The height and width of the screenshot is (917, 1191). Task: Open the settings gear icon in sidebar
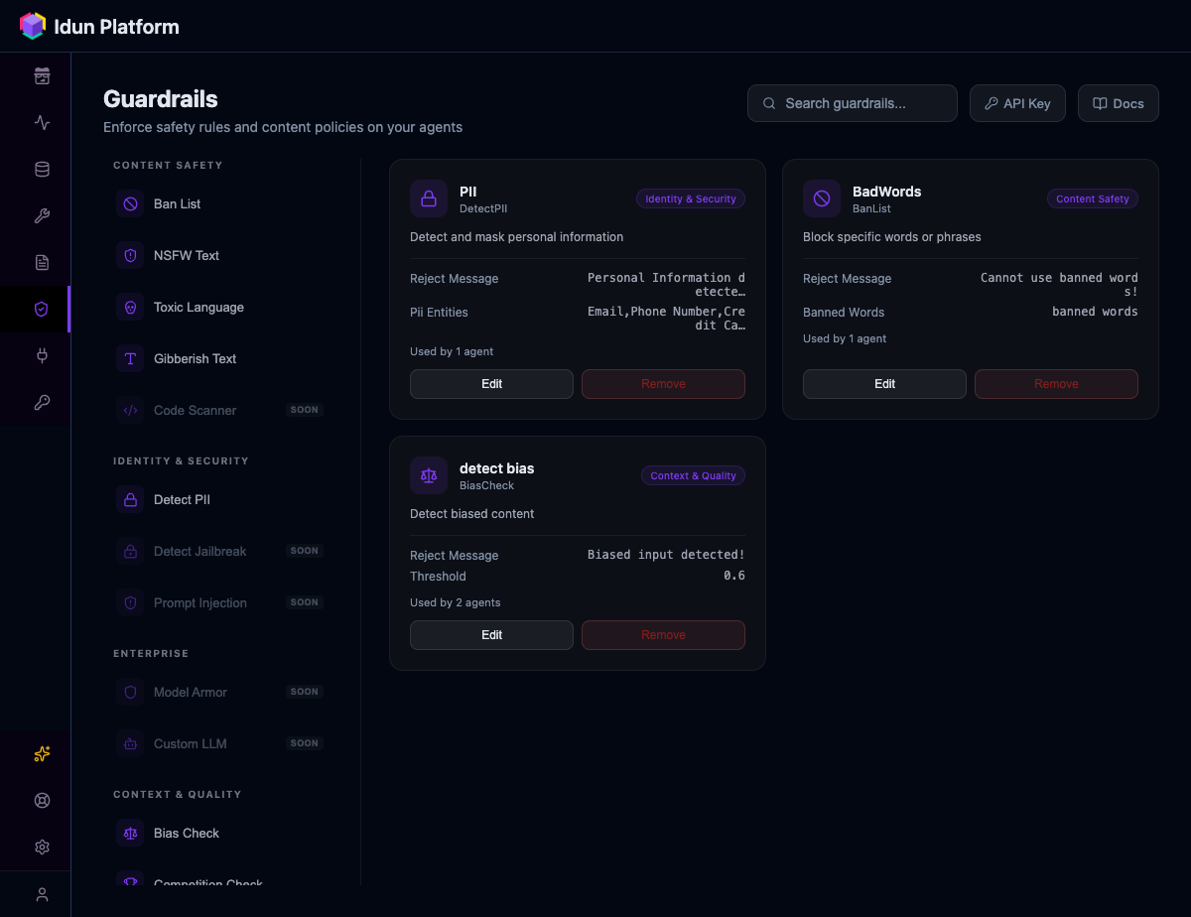click(x=42, y=848)
